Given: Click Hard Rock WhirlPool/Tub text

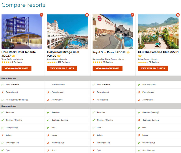Looking at the screenshot, I should (12, 143).
